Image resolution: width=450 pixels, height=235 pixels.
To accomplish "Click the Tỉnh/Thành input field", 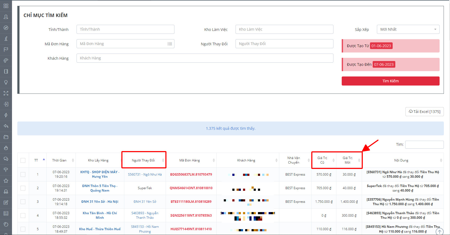I will 125,29.
